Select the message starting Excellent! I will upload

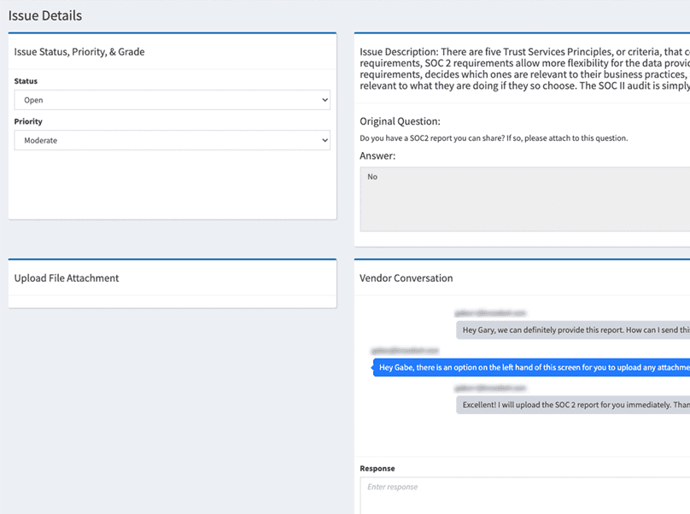(573, 405)
